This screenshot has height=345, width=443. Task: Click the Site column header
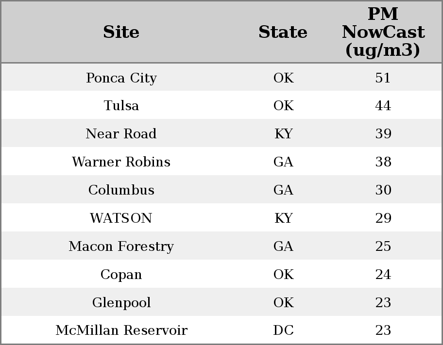121,32
